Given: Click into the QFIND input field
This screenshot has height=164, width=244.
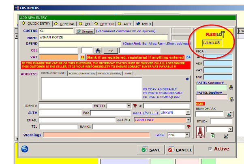Looking at the screenshot, I should click(x=80, y=44).
